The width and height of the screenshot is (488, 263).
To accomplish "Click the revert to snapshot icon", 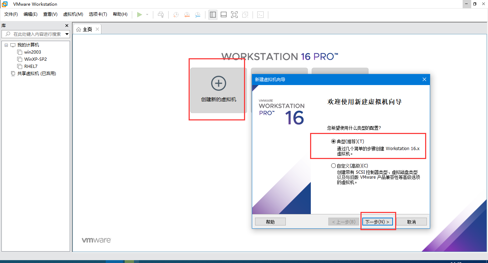I will tap(187, 15).
